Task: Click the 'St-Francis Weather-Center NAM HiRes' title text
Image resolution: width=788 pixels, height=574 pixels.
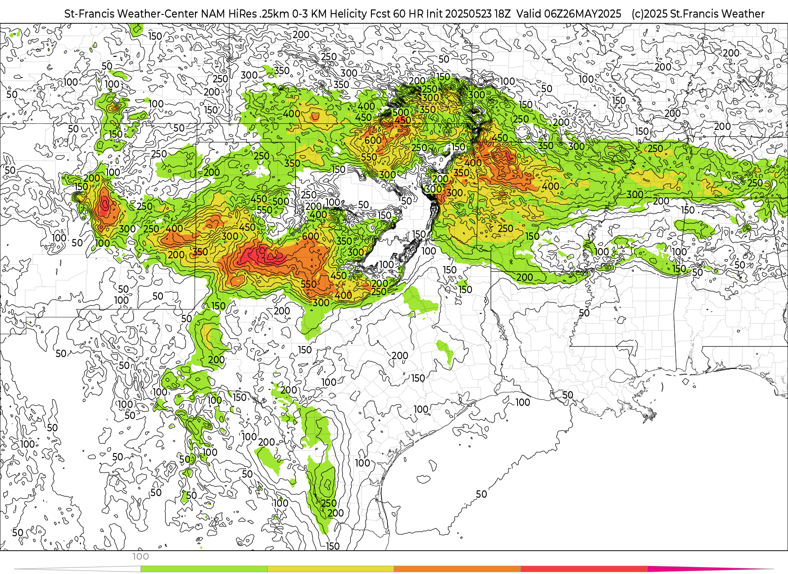Action: click(160, 14)
